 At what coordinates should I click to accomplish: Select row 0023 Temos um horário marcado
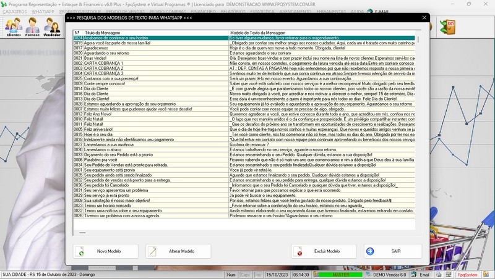[x=244, y=206]
